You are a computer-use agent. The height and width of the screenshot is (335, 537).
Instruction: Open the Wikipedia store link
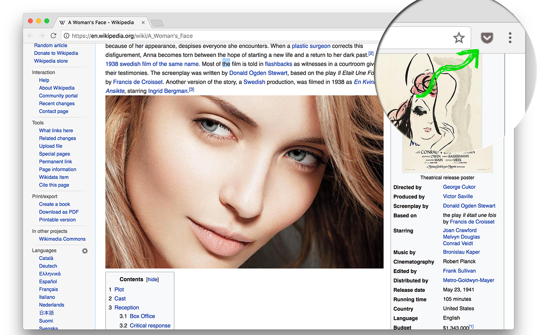pos(51,61)
